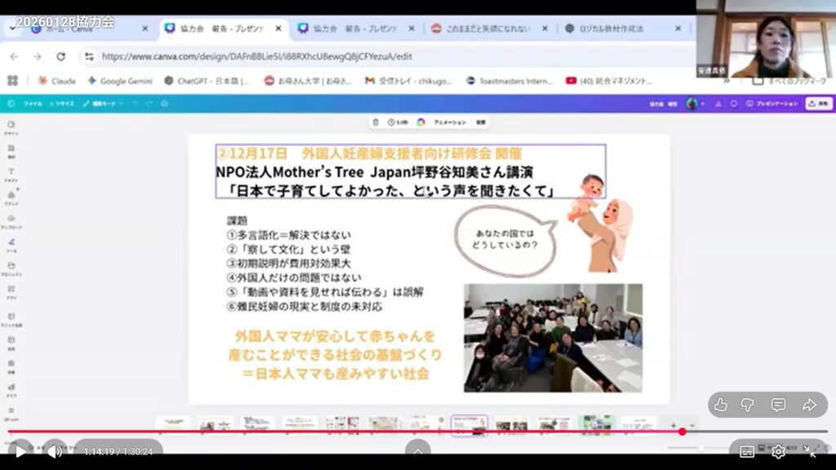The image size is (836, 470).
Task: Open the video comments icon
Action: pyautogui.click(x=778, y=405)
